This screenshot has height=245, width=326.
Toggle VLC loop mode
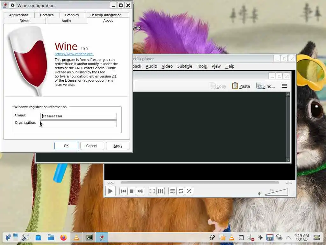(181, 191)
